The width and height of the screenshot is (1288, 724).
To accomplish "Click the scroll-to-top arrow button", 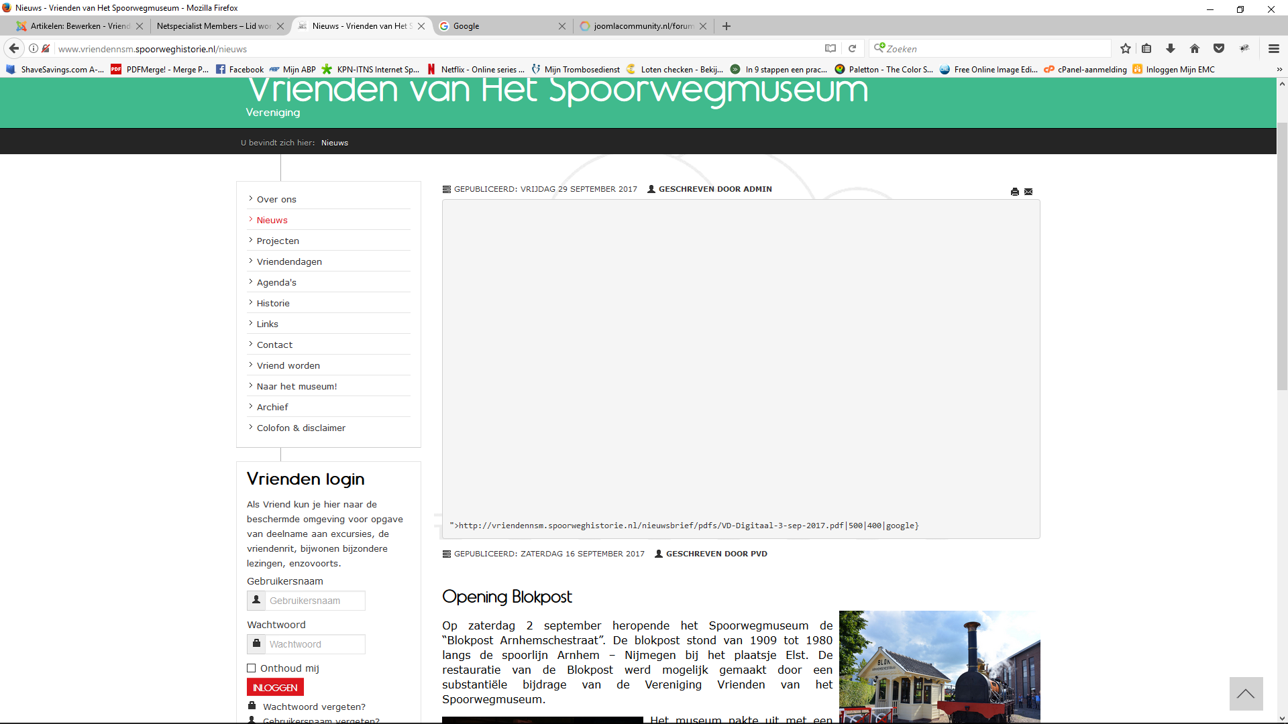I will point(1246,694).
